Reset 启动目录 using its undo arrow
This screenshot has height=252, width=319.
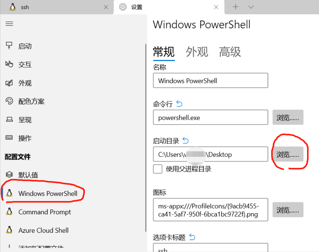point(185,140)
